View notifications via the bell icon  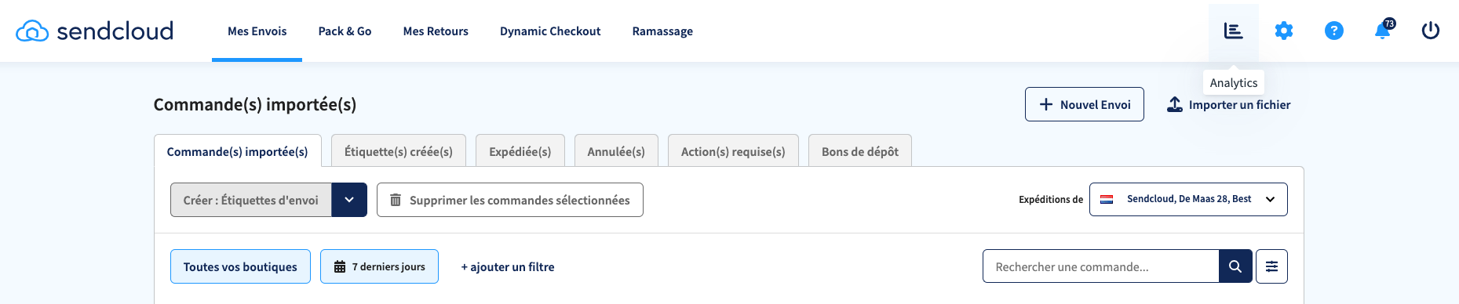(x=1383, y=31)
